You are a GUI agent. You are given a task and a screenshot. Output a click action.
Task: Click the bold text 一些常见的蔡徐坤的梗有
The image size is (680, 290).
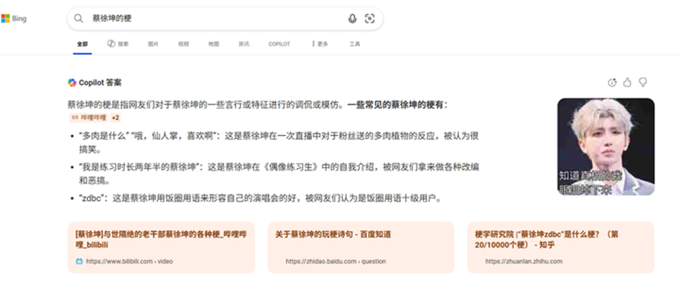pyautogui.click(x=397, y=105)
